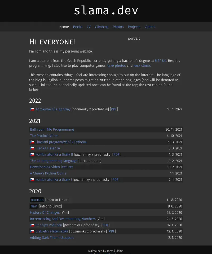Open the Projects navigation link
212x254 pixels.
134,27
